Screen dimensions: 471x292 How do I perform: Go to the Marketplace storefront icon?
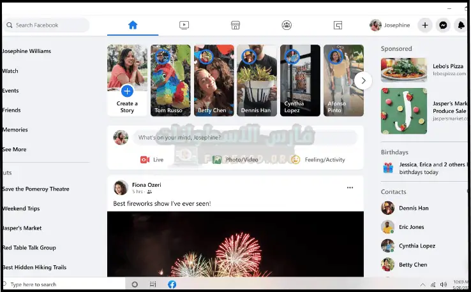(235, 26)
